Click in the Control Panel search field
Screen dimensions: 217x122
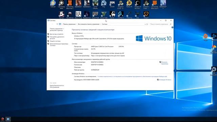(159, 24)
